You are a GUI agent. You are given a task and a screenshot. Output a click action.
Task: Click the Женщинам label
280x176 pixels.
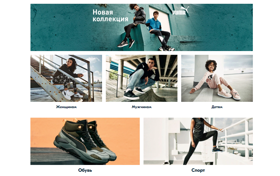click(x=66, y=107)
